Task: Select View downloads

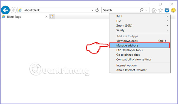Action: tap(140, 41)
